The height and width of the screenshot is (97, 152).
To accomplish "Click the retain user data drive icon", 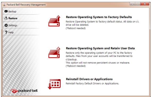I will tap(54, 52).
